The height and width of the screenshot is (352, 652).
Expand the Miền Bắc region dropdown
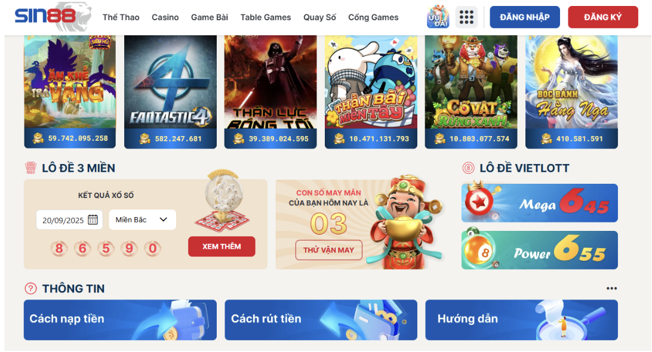pos(142,220)
